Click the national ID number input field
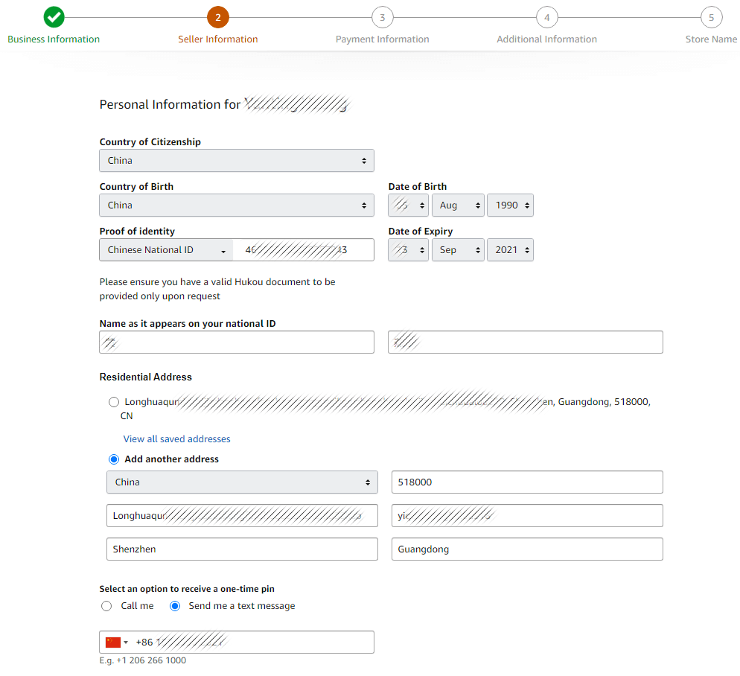740x676 pixels. pyautogui.click(x=304, y=249)
